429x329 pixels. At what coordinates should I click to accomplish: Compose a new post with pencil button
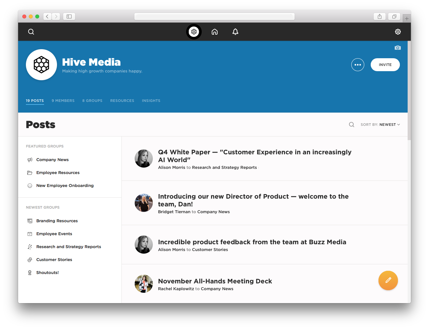tap(388, 280)
